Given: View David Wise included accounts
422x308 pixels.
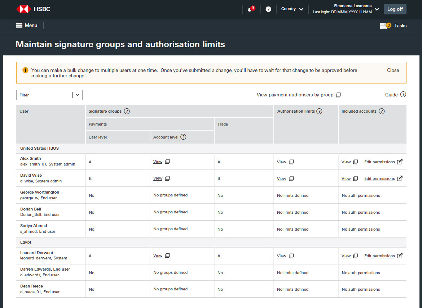Looking at the screenshot, I should tap(346, 178).
